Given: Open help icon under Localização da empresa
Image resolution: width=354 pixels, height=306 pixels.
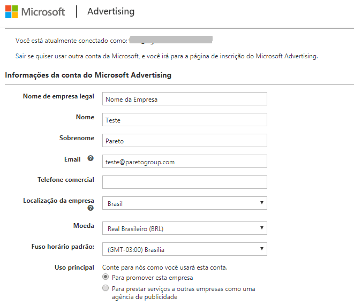Looking at the screenshot, I should tap(91, 208).
